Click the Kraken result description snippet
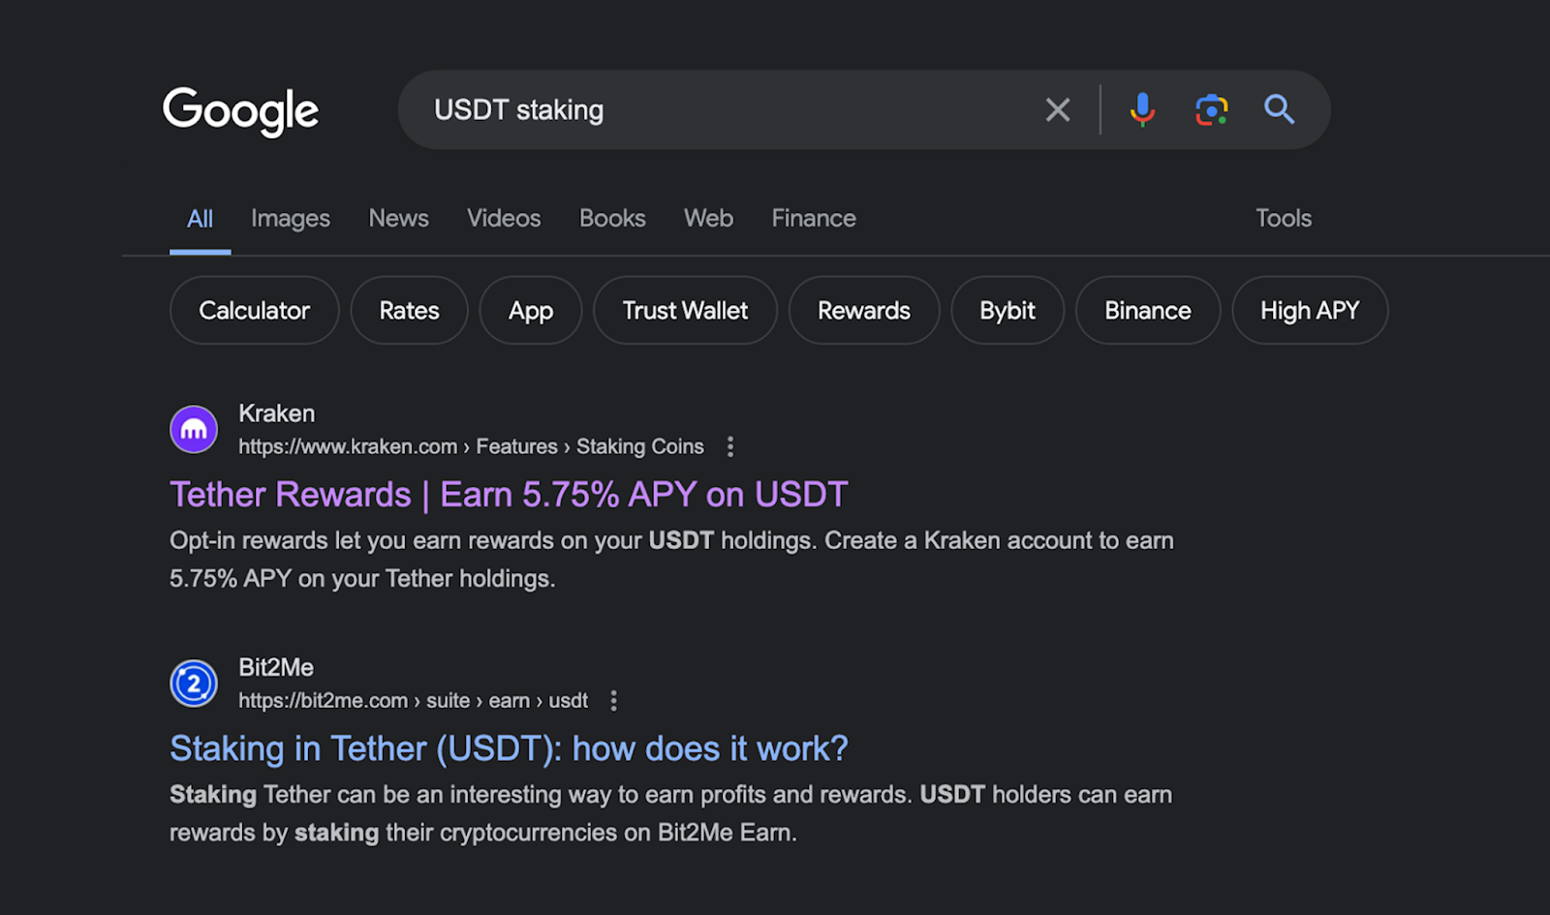This screenshot has height=915, width=1550. coord(671,560)
